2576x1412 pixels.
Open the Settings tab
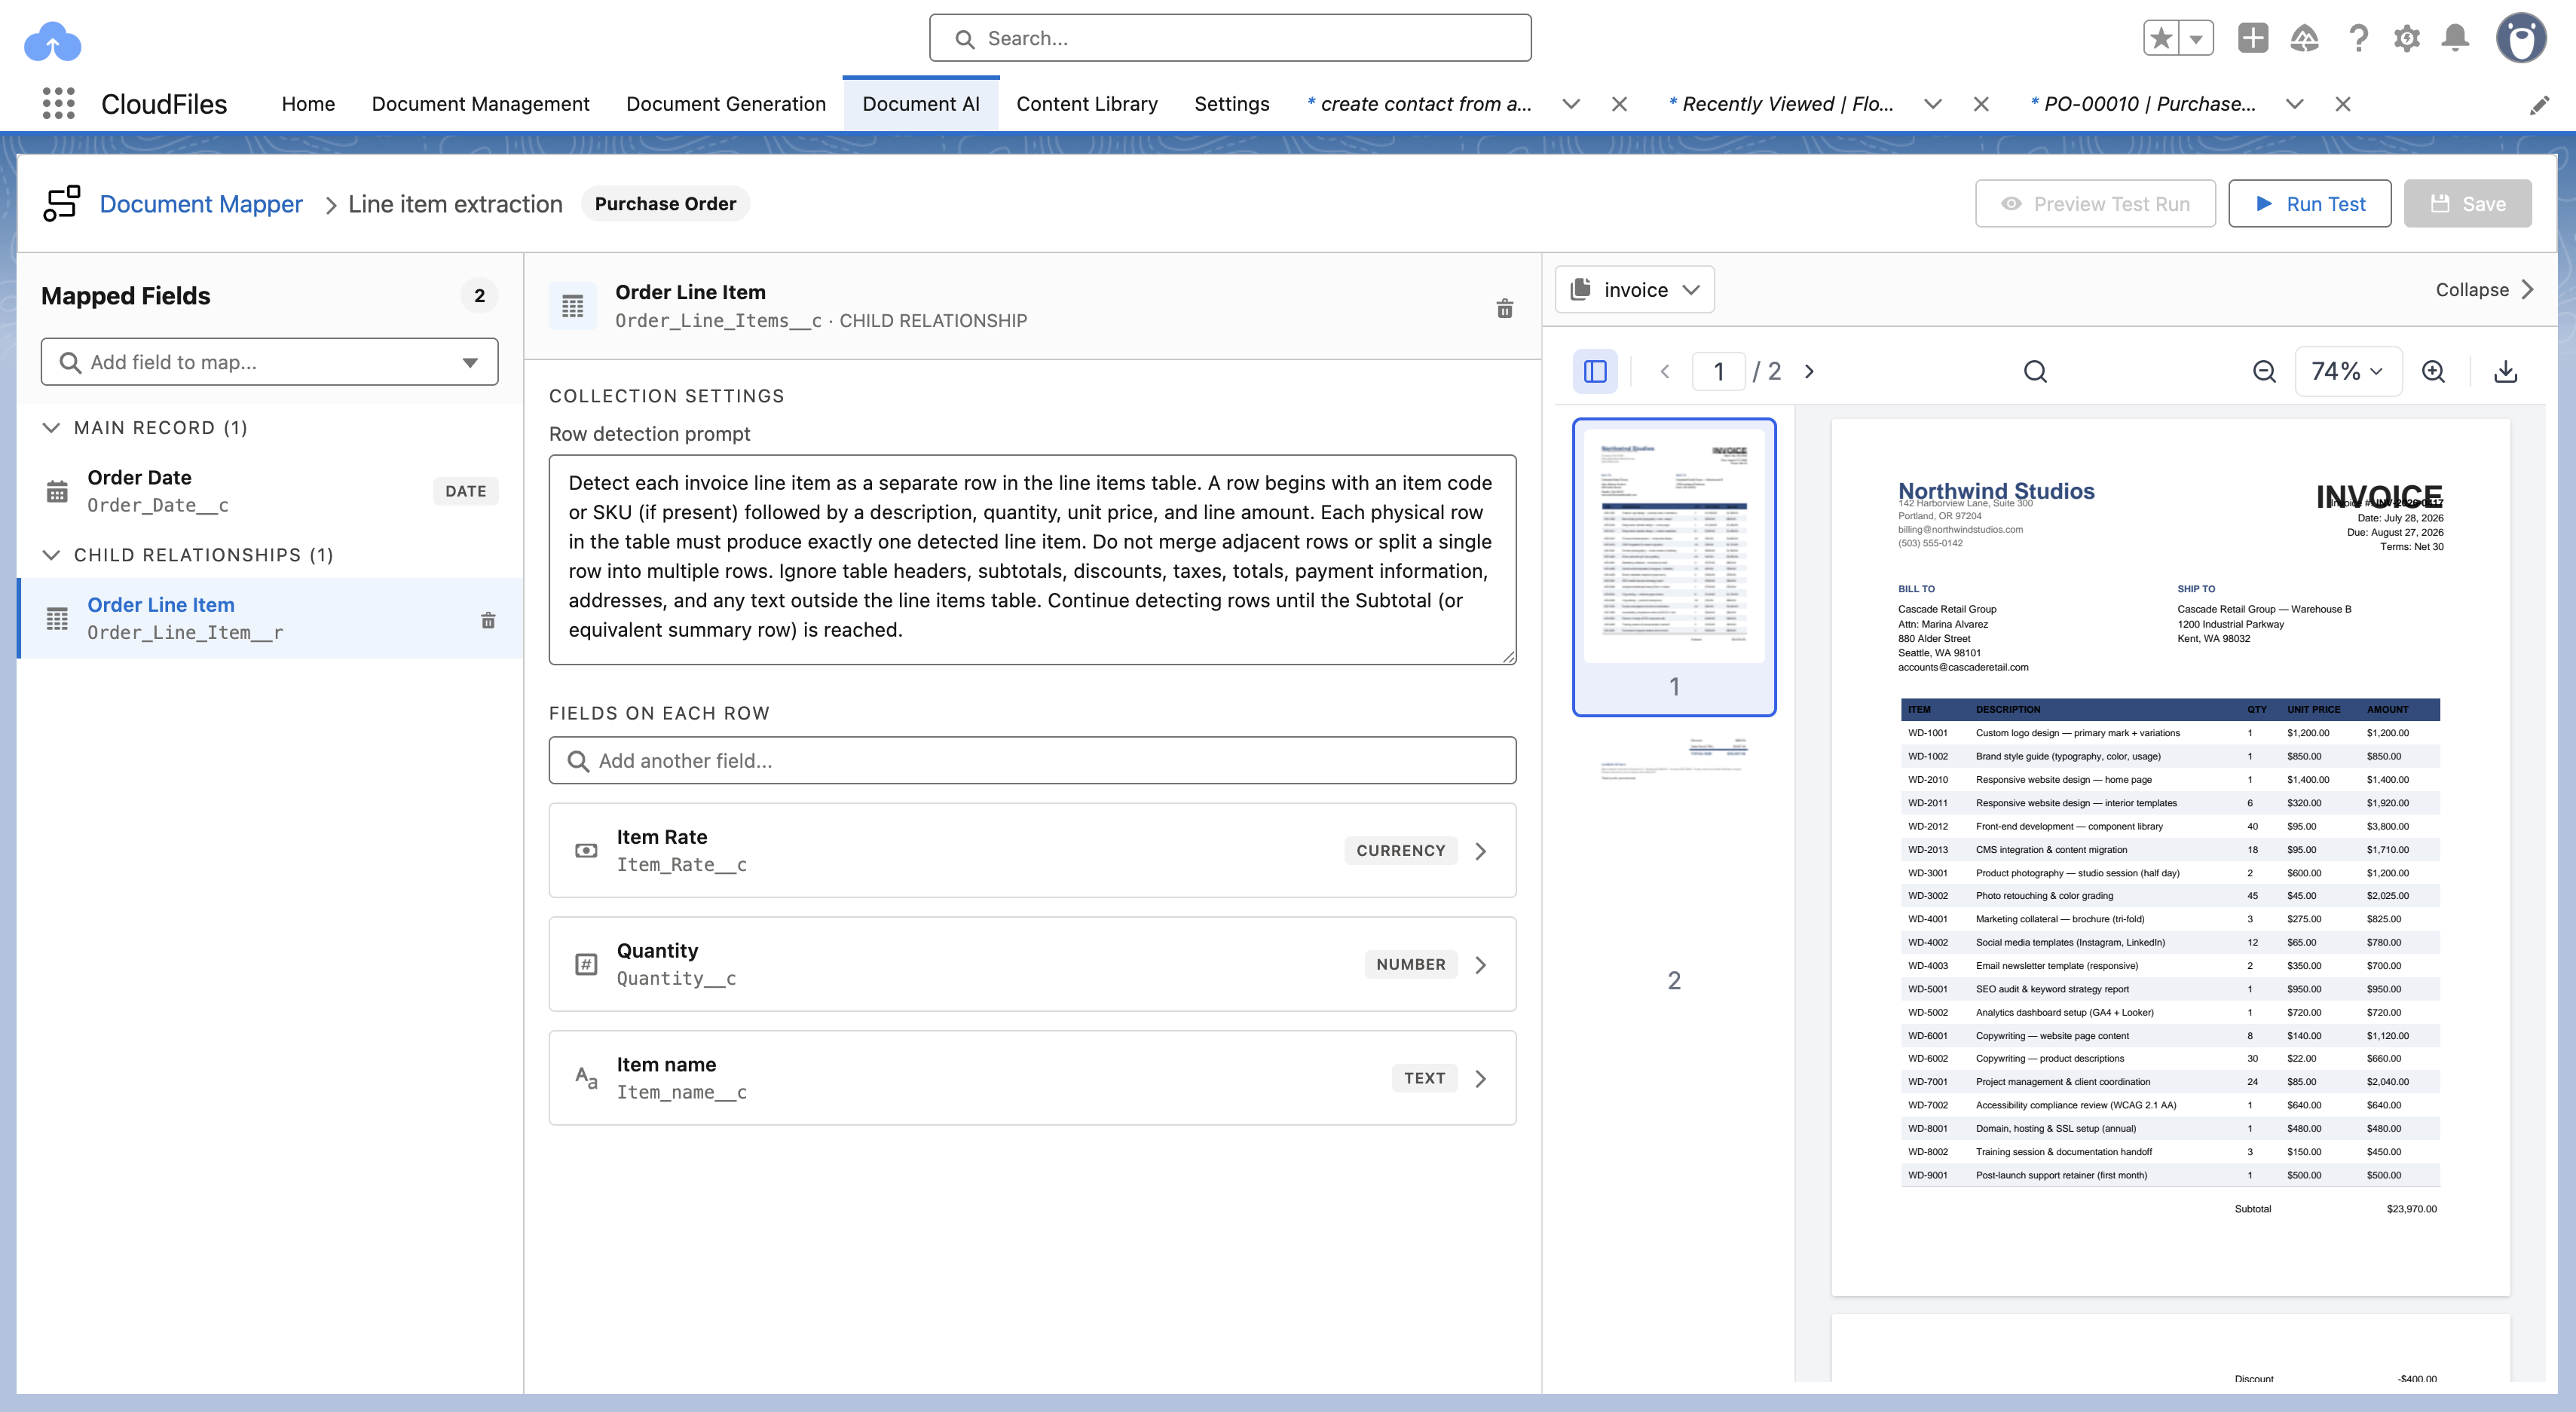point(1231,104)
